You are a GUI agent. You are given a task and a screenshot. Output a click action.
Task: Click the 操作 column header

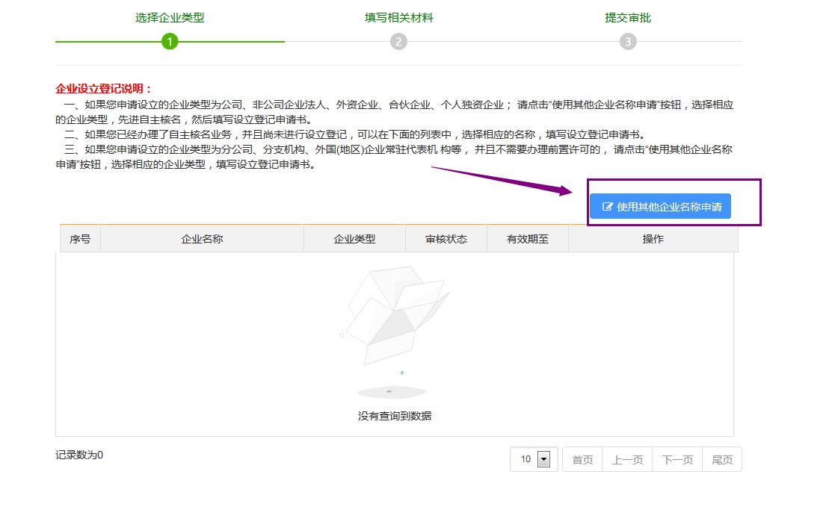pos(653,239)
